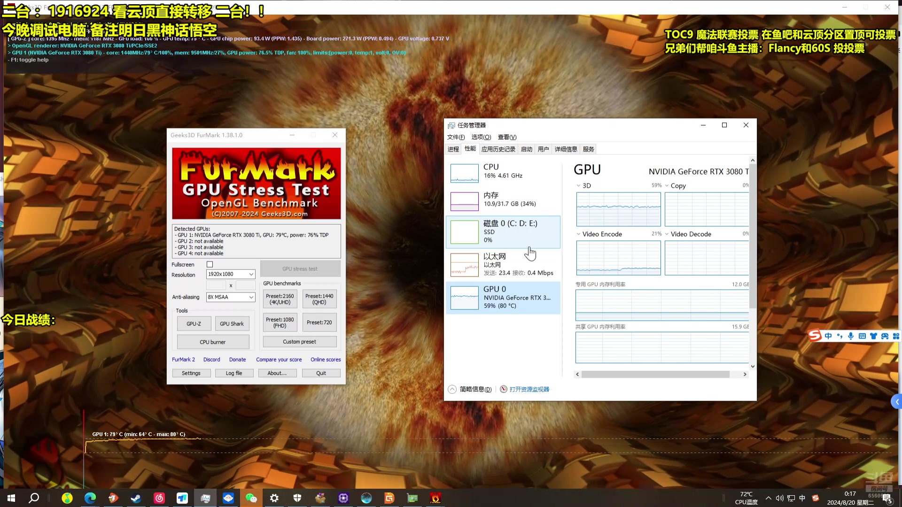The width and height of the screenshot is (902, 507).
Task: Open FurMark Settings button
Action: point(191,373)
